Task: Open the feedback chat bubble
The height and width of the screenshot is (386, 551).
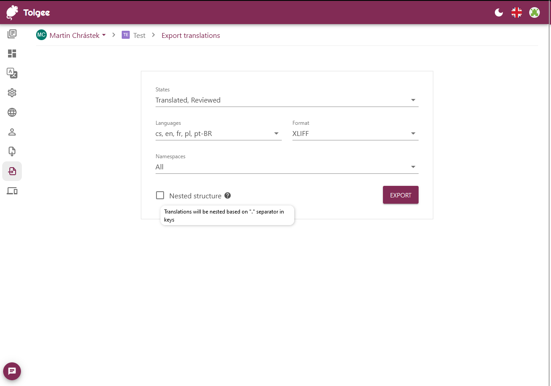Action: pyautogui.click(x=12, y=371)
